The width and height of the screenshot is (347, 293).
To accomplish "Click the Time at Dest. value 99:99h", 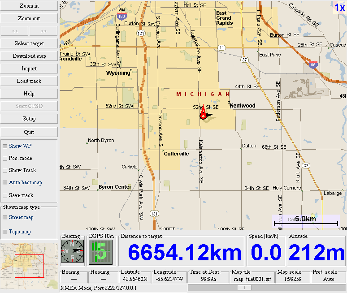I will [208, 279].
